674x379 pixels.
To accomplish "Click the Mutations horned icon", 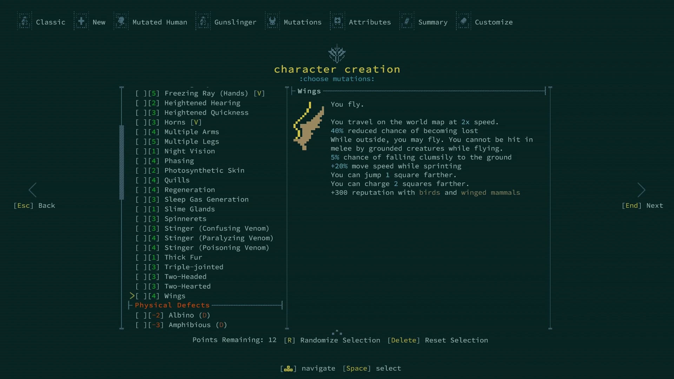I will 272,21.
